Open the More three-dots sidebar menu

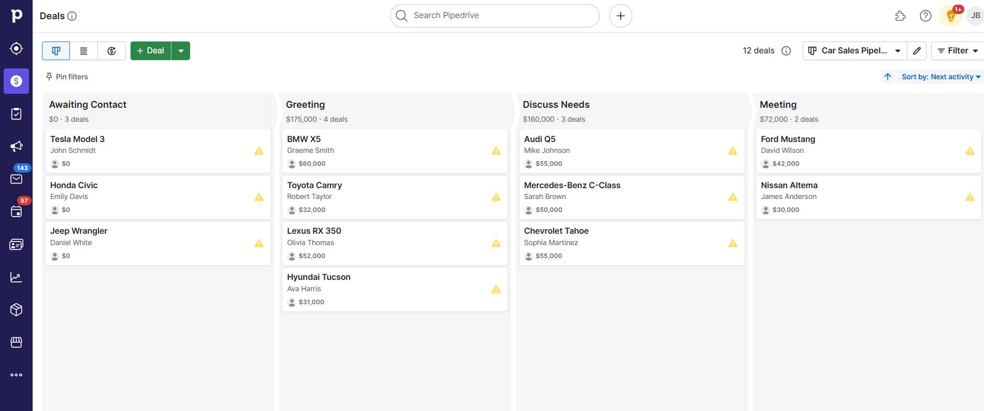tap(16, 375)
